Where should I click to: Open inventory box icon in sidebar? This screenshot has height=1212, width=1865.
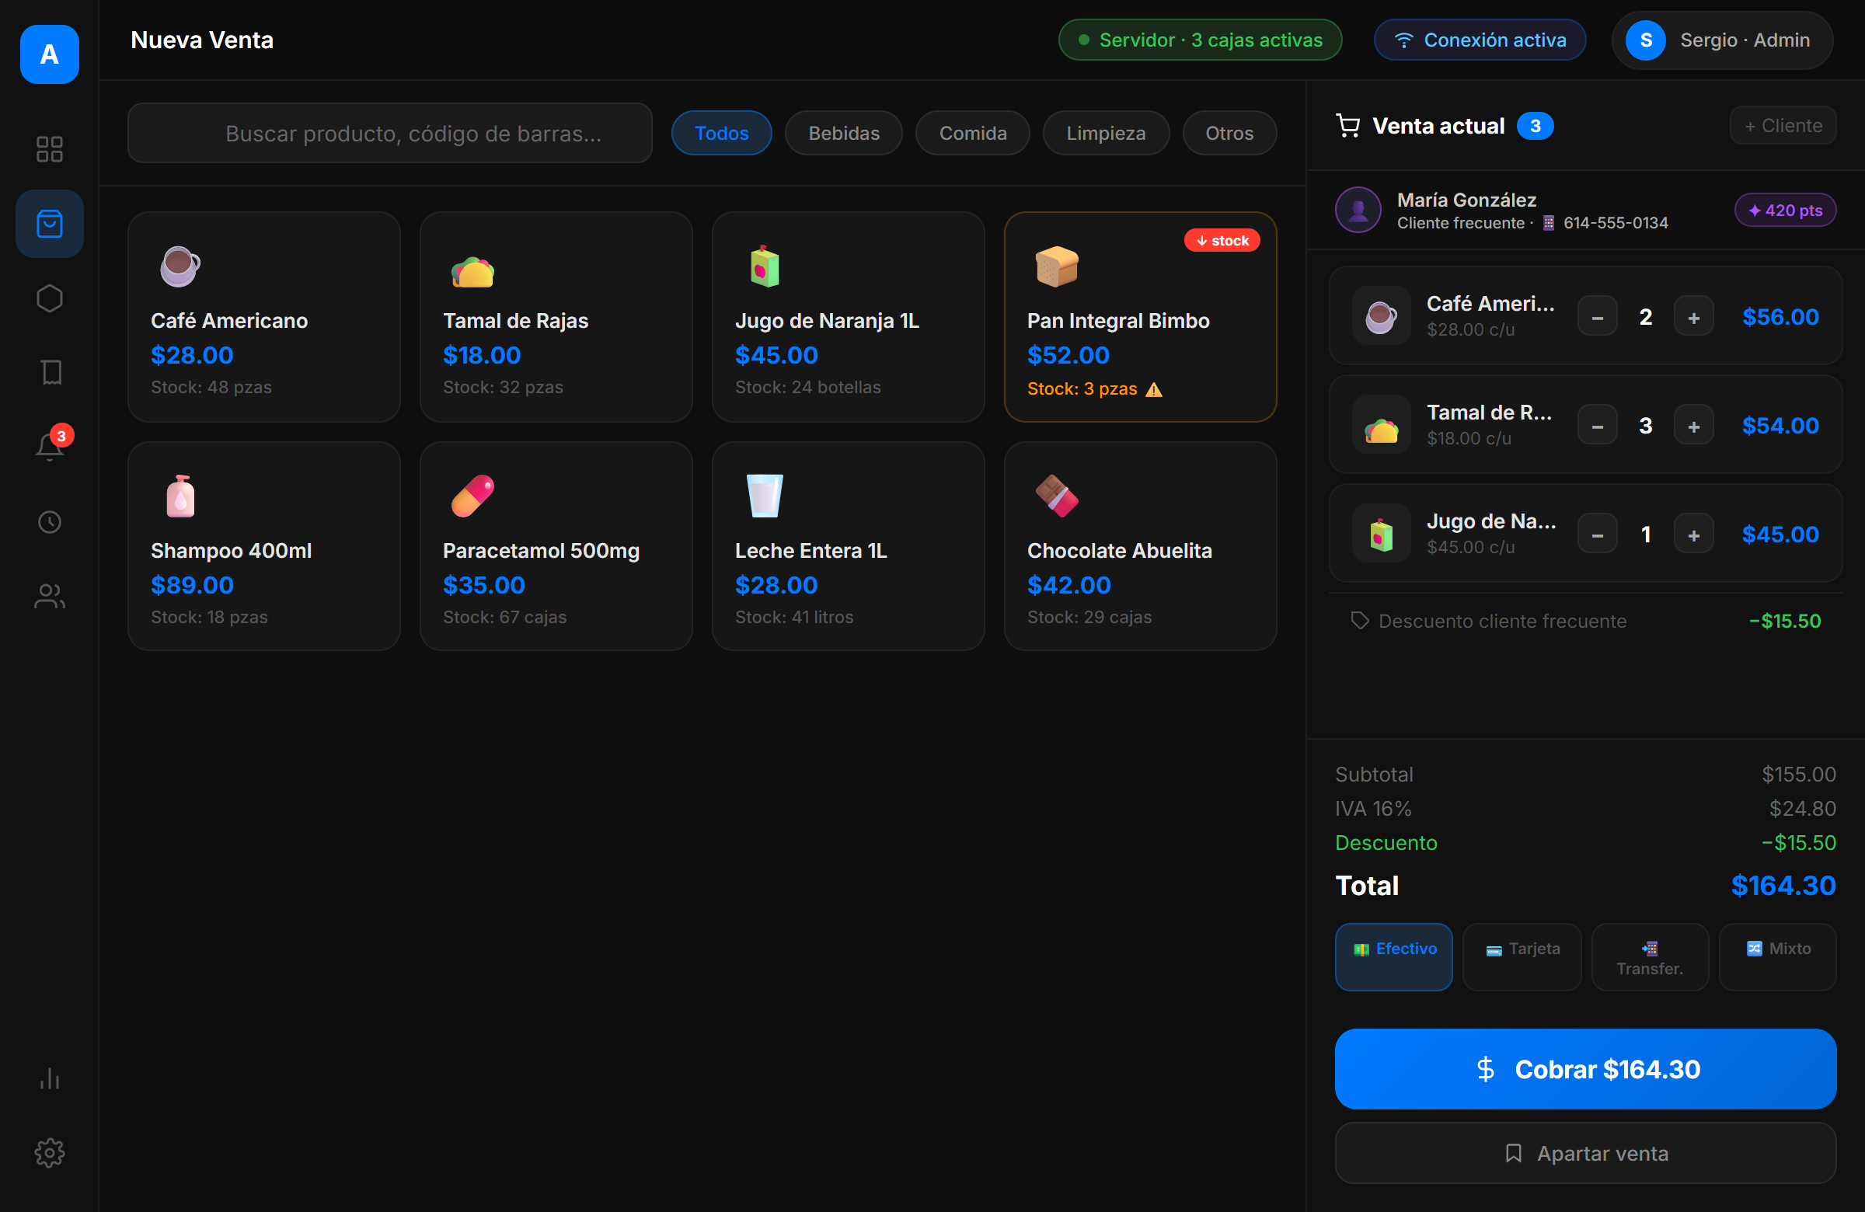point(50,298)
